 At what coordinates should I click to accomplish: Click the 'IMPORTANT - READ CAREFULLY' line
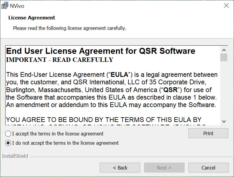[x=60, y=60]
